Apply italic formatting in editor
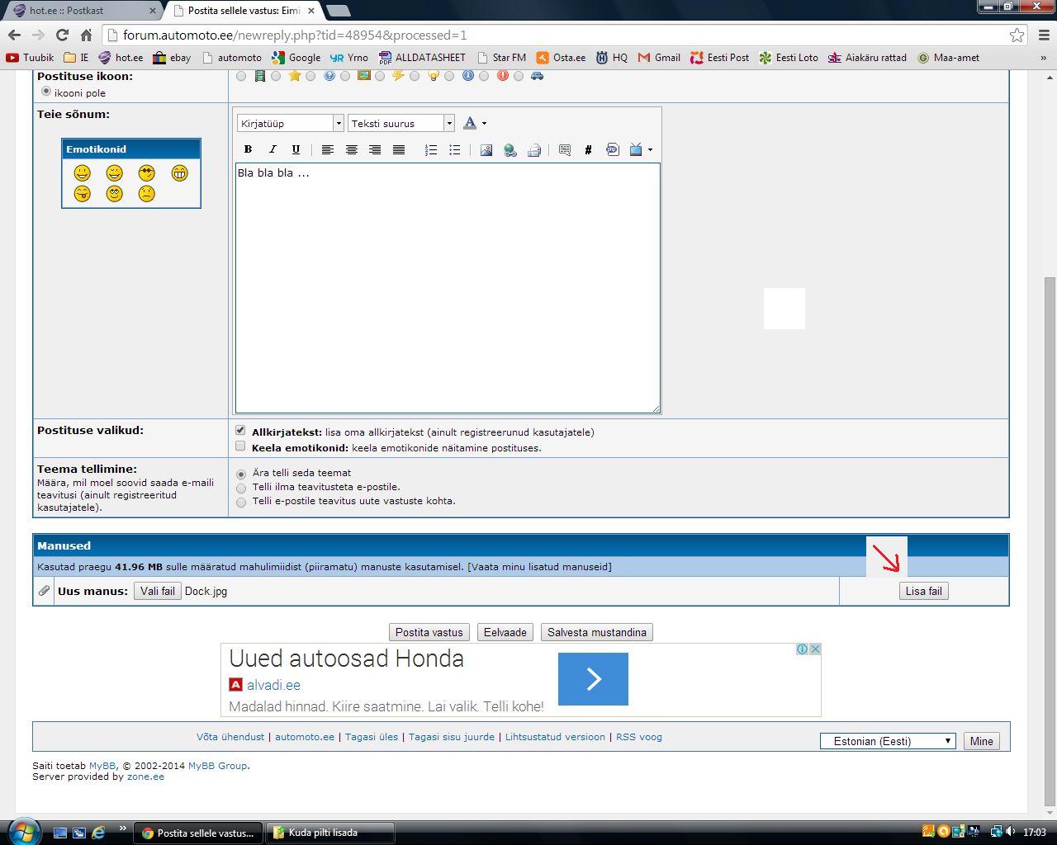 272,149
